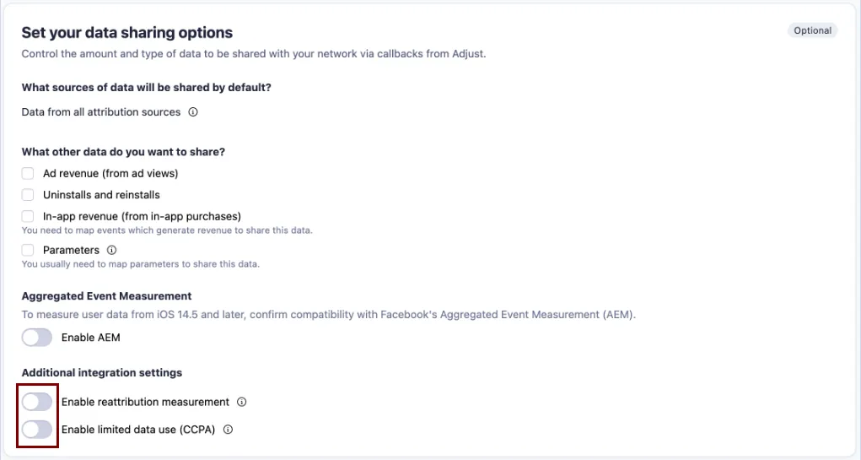Click info icon beside attribution sources text
The image size is (861, 460).
[193, 112]
